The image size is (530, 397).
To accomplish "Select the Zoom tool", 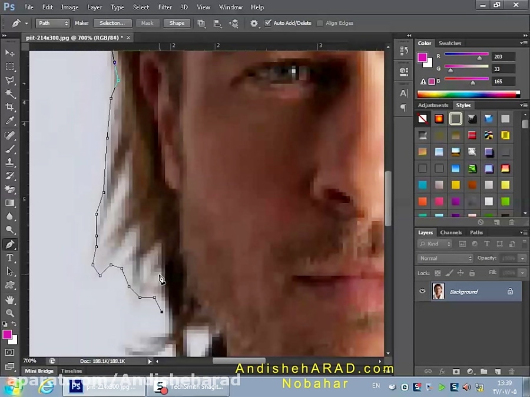I will (x=10, y=313).
